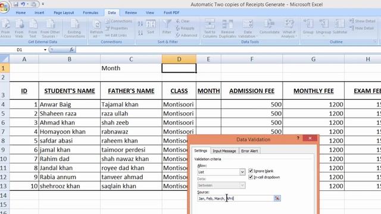Click the Select All corner button

point(5,59)
